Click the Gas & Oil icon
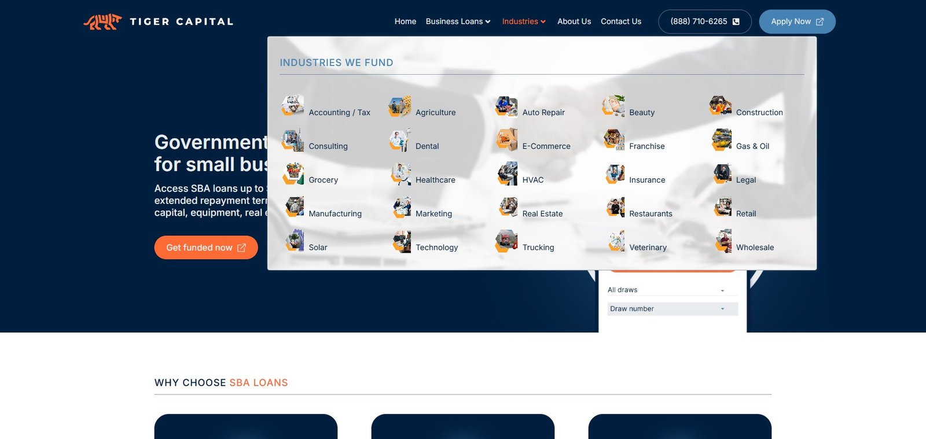This screenshot has height=439, width=926. pos(721,140)
